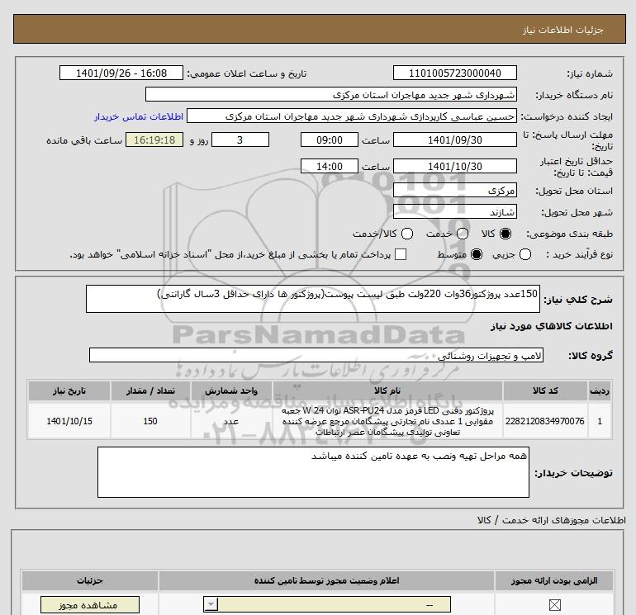636x615 pixels.
Task: Open the permit status dropdown arrow
Action: click(x=211, y=605)
